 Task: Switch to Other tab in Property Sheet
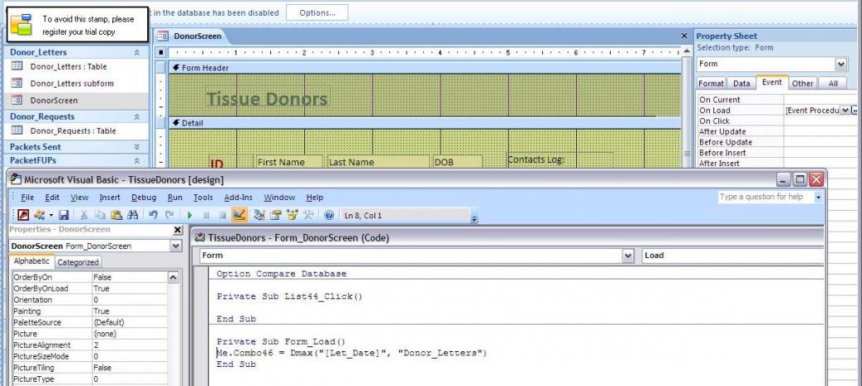pyautogui.click(x=802, y=83)
